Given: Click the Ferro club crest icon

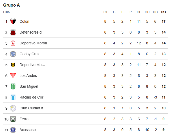Looking at the screenshot, I should [x=13, y=119].
